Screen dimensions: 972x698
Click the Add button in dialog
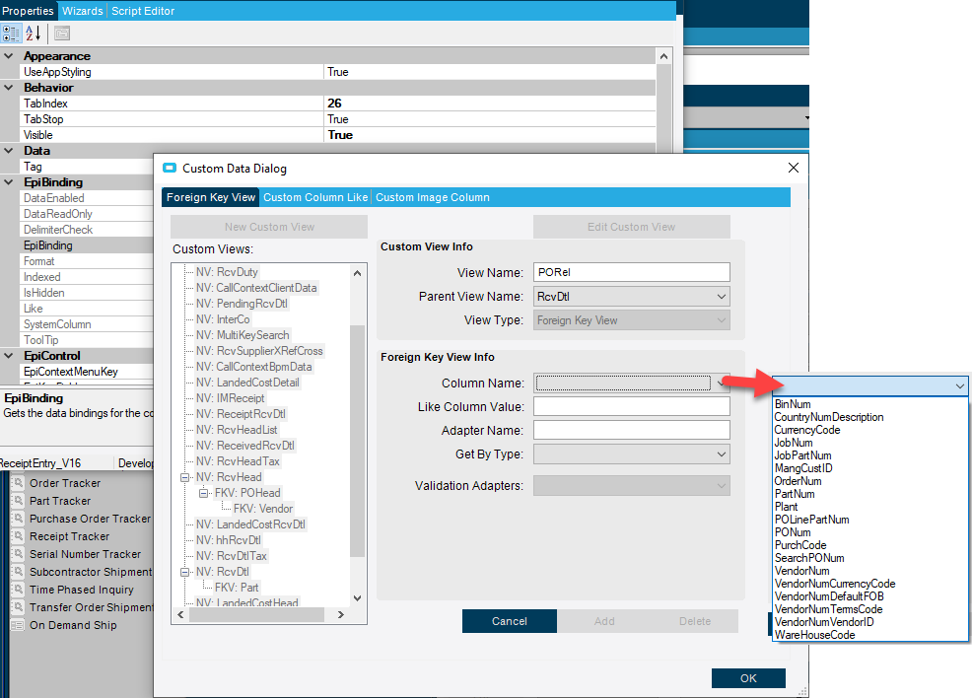[604, 621]
